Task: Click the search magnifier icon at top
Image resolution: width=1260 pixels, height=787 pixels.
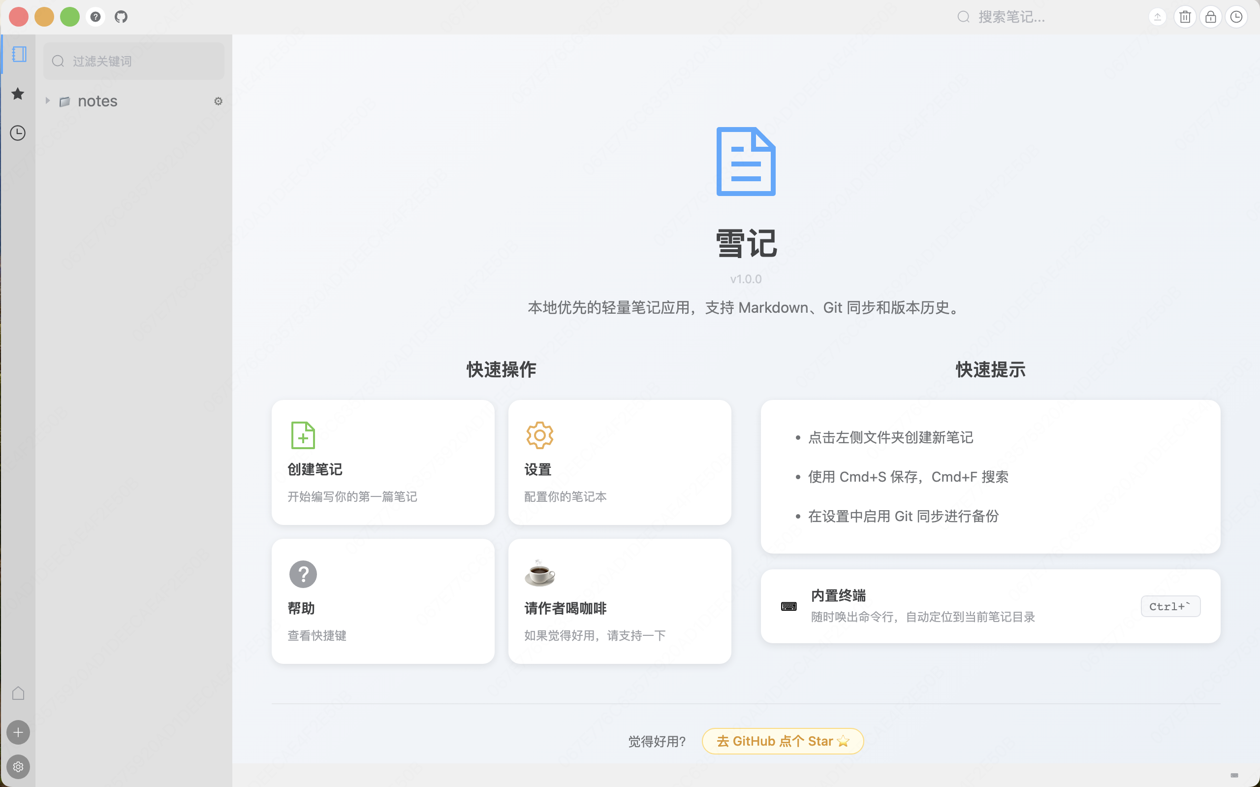Action: [963, 17]
